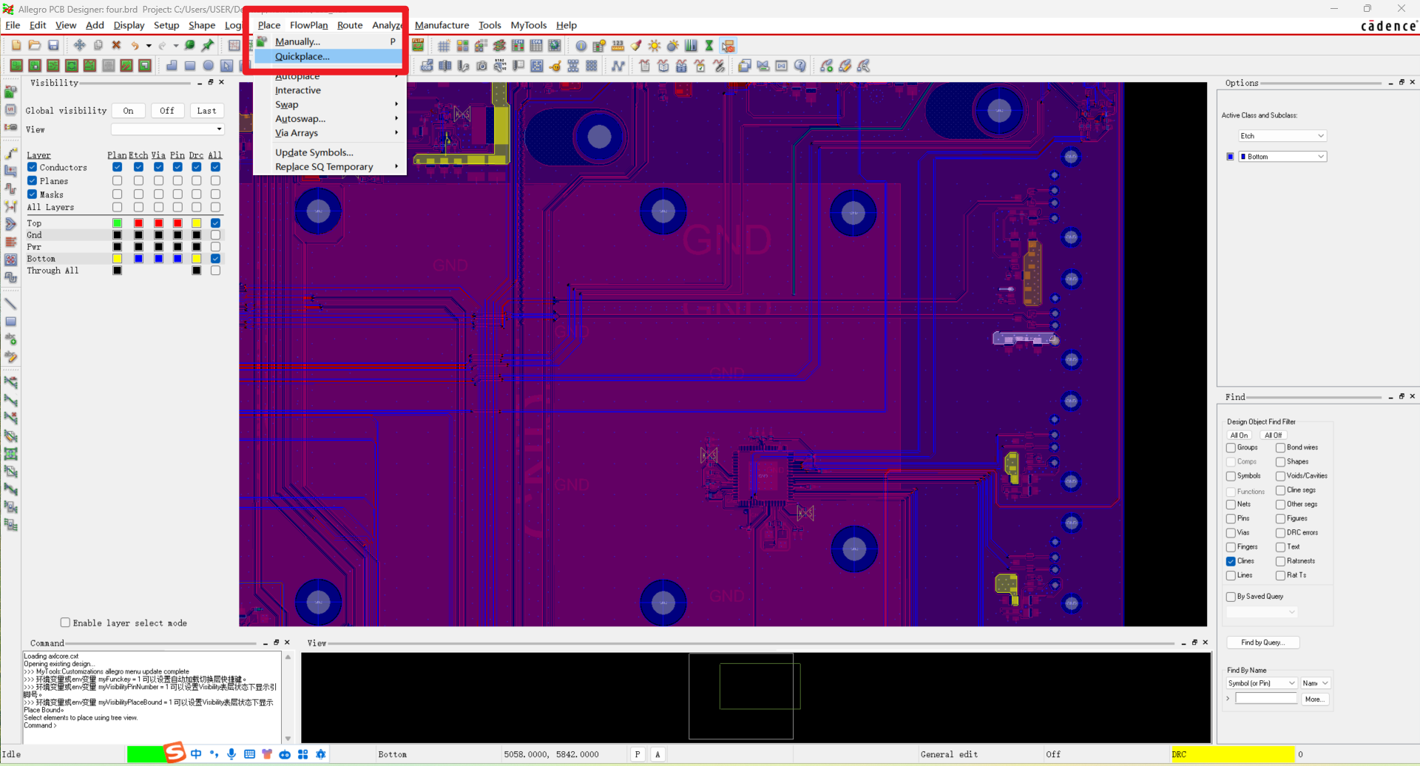Click Global visibility On button
The width and height of the screenshot is (1420, 766).
[128, 111]
